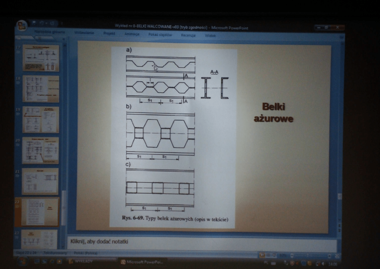Click the Save icon in Quick Access Toolbar
This screenshot has width=380, height=269.
click(34, 23)
